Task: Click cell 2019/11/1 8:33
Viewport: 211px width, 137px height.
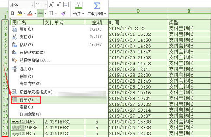Action: pos(138,28)
